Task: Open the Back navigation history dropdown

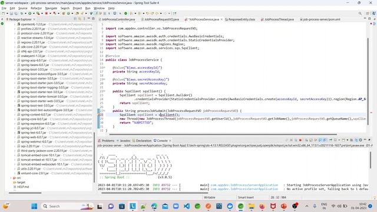Action: (x=161, y=14)
